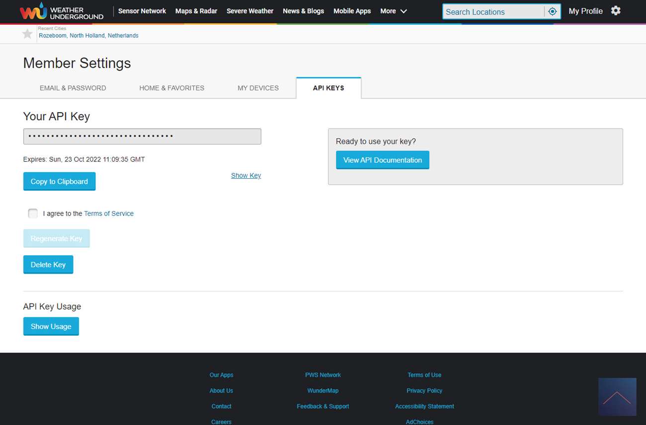Open Sensor Network menu item
Screen dimensions: 646x425
click(142, 11)
